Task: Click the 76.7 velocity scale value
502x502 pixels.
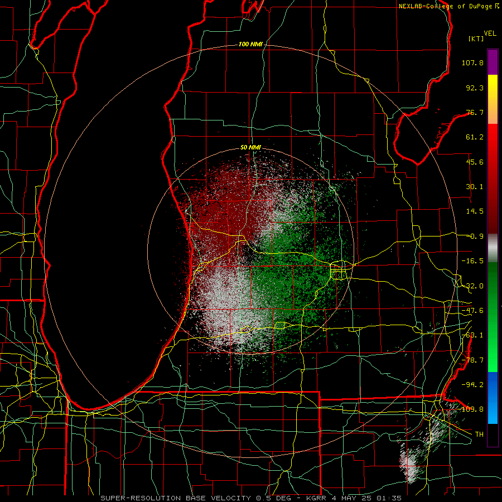Action: [475, 112]
